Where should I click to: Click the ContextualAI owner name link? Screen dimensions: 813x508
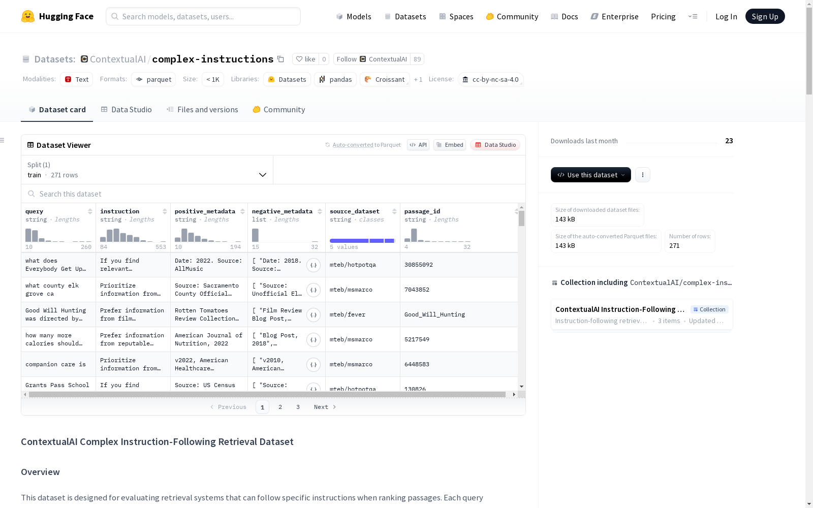point(118,59)
